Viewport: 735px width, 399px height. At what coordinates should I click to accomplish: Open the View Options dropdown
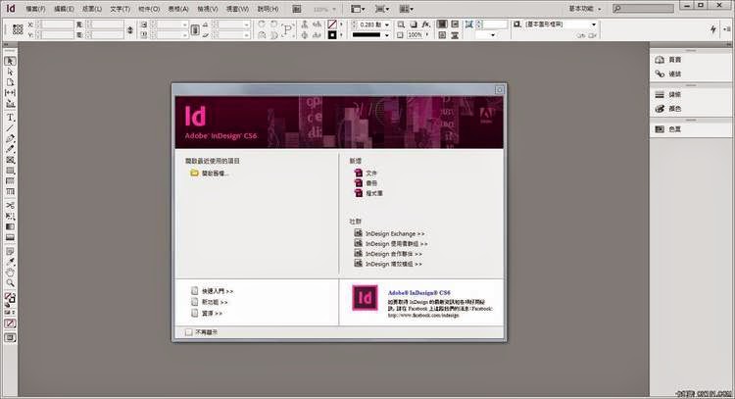coord(359,9)
